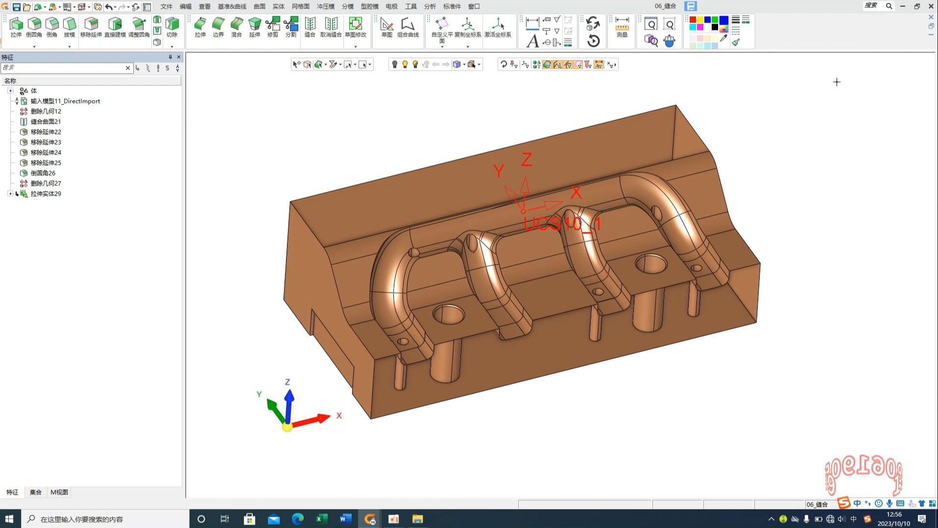938x528 pixels.
Task: Expand the 体 node in feature tree
Action: [x=10, y=91]
